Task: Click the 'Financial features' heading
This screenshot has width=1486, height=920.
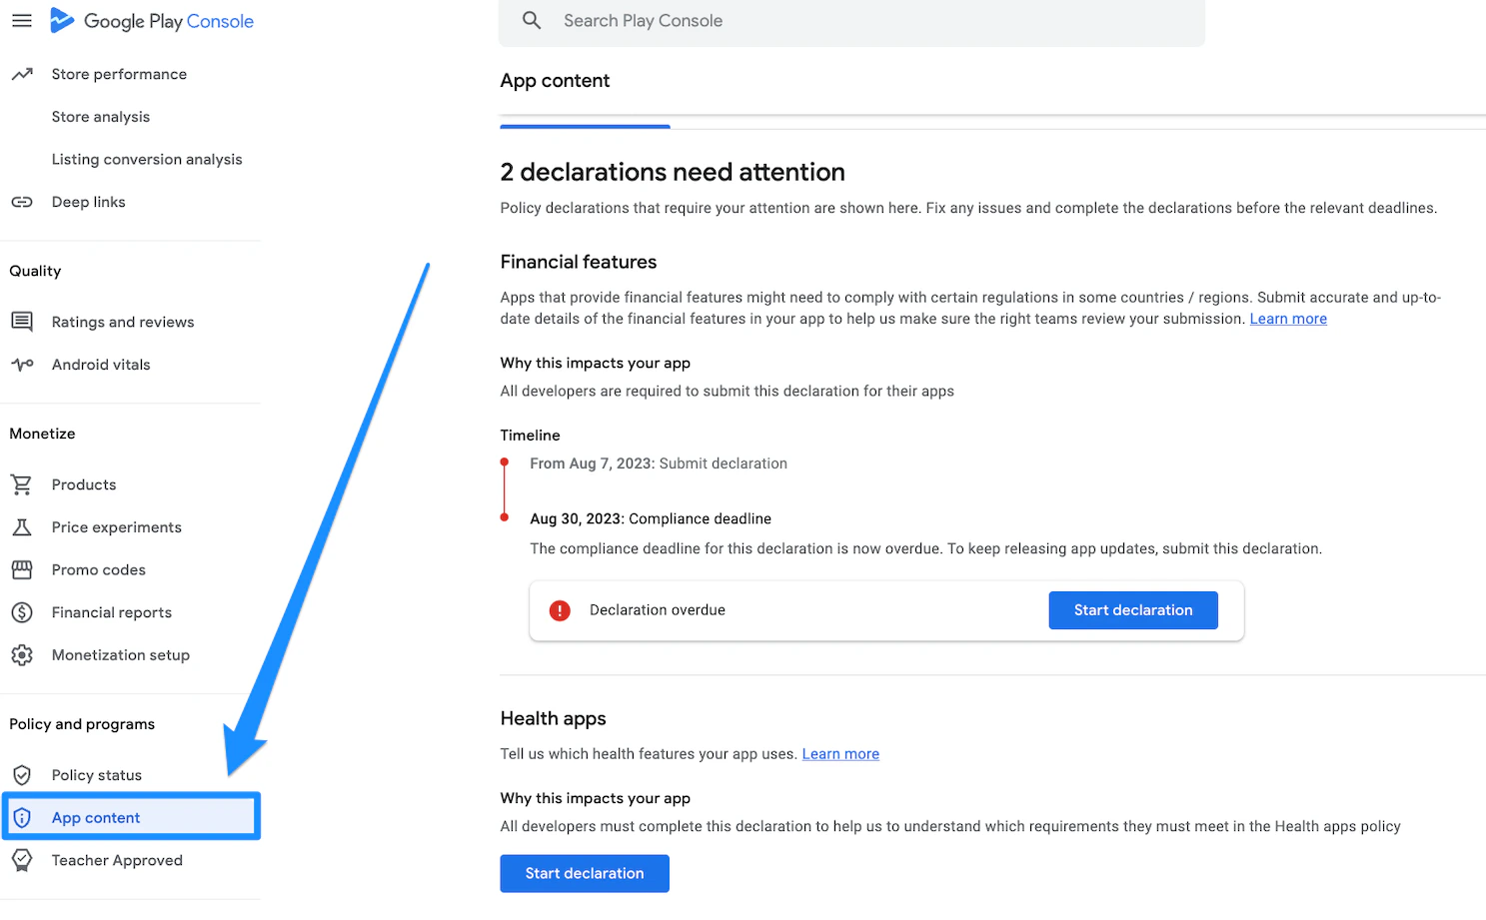Action: pyautogui.click(x=579, y=262)
